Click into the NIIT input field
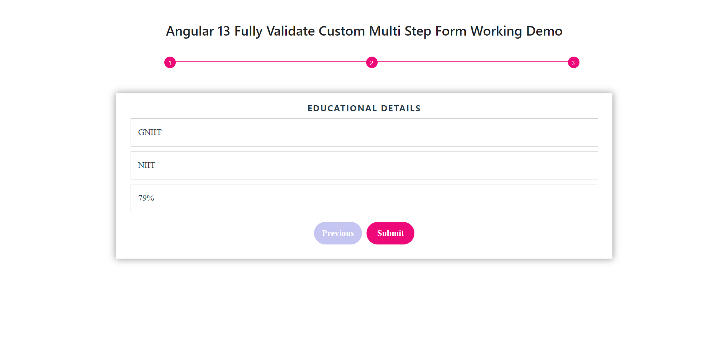This screenshot has height=347, width=725. (x=364, y=165)
